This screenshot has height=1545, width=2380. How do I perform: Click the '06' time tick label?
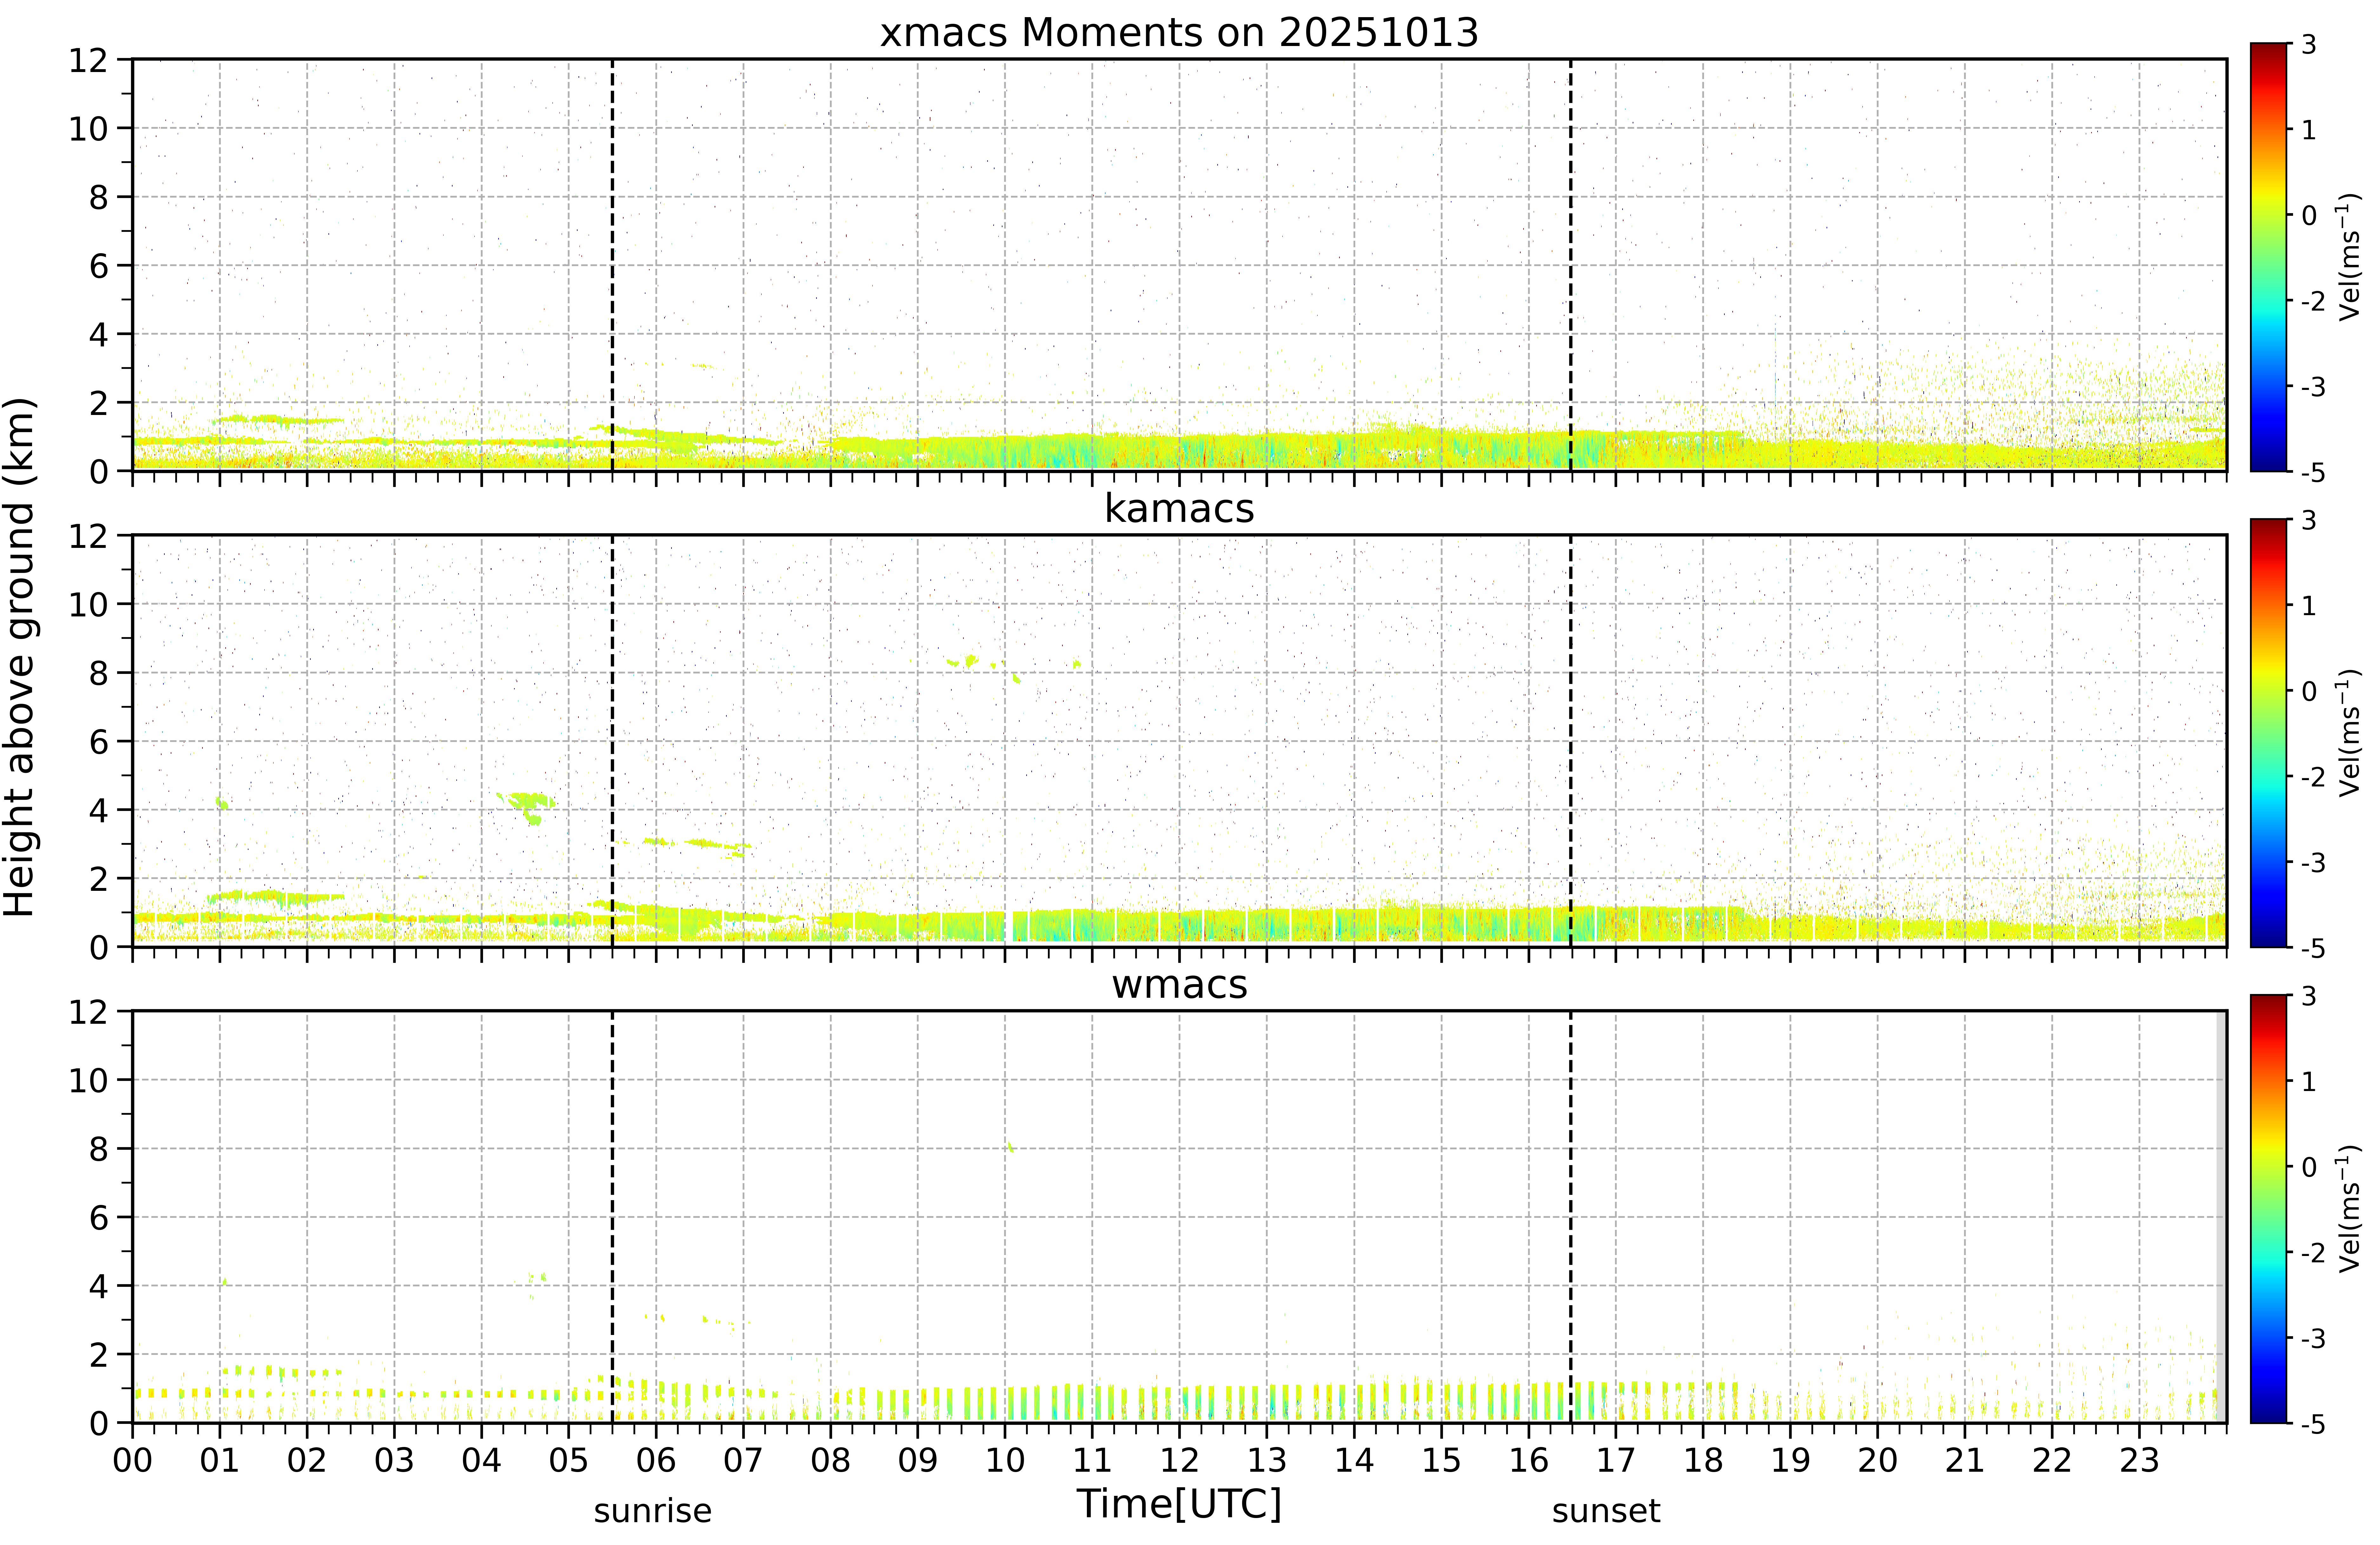tap(656, 1460)
